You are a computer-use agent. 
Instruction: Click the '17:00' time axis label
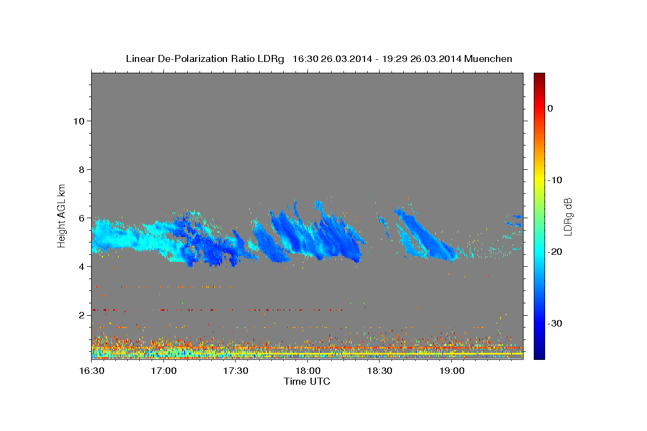[x=163, y=371]
